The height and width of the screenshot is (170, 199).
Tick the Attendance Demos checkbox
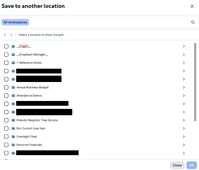[6, 96]
